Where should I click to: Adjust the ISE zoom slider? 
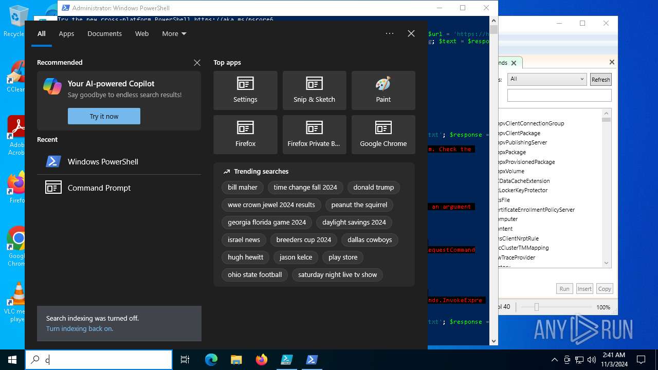click(x=536, y=307)
